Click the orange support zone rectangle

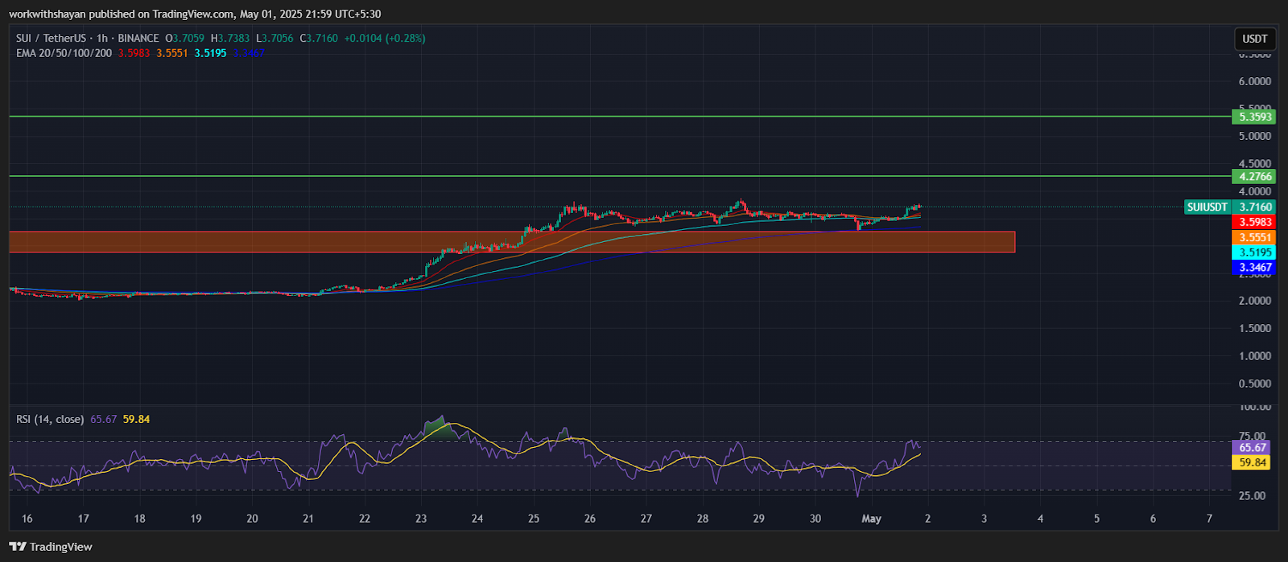pos(512,242)
